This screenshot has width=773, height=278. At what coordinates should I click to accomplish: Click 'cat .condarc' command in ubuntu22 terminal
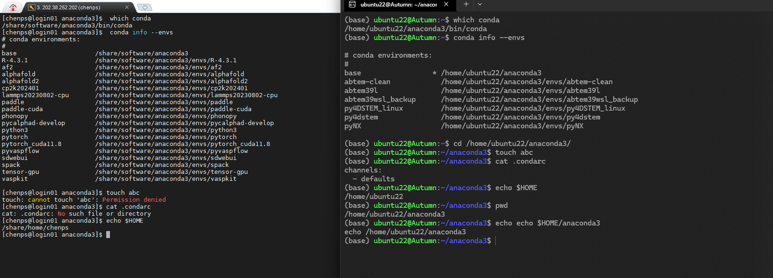tap(520, 161)
